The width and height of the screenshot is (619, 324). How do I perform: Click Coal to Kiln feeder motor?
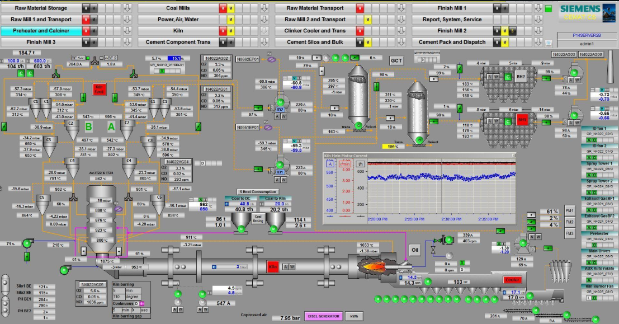(273, 229)
